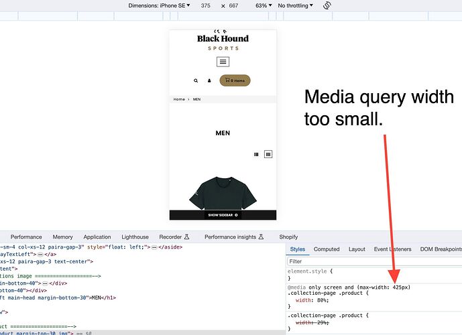Open the 63% zoom dropdown

[x=264, y=5]
